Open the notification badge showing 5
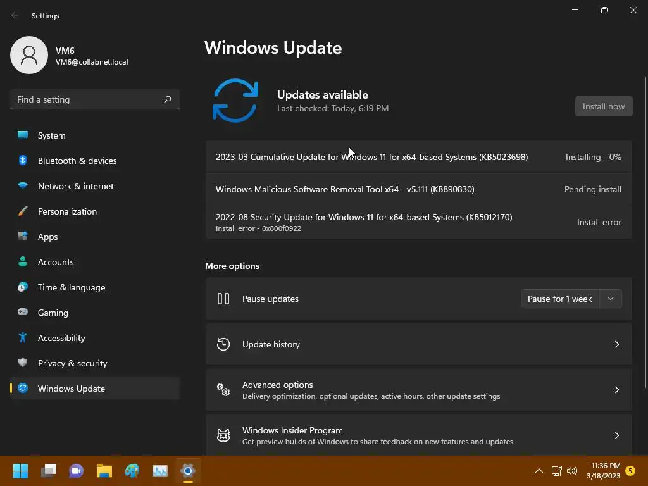Viewport: 648px width, 486px height. pos(630,471)
